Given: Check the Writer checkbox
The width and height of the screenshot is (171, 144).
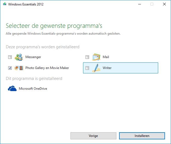Looking at the screenshot, I should (87, 68).
